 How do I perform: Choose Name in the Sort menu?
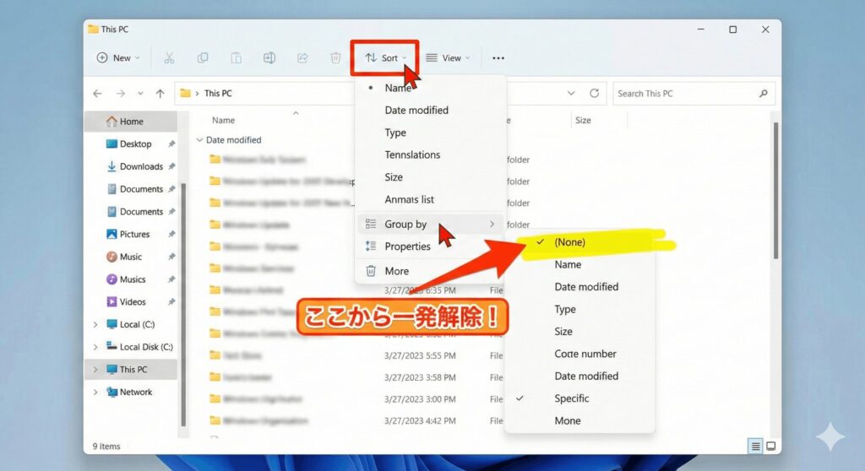click(x=398, y=88)
